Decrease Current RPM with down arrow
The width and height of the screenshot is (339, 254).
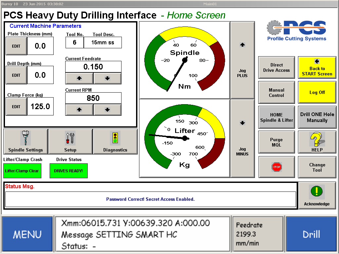click(x=108, y=110)
